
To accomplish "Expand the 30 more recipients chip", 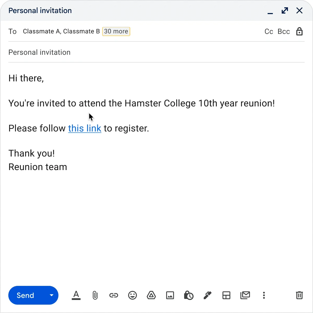I will point(116,31).
